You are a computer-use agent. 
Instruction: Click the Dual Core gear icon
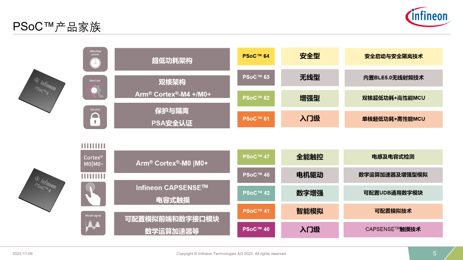pos(95,87)
